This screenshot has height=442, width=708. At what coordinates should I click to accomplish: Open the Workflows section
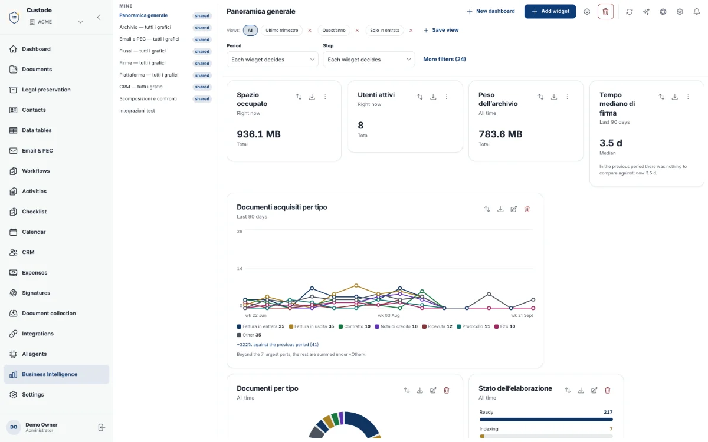click(x=56, y=171)
